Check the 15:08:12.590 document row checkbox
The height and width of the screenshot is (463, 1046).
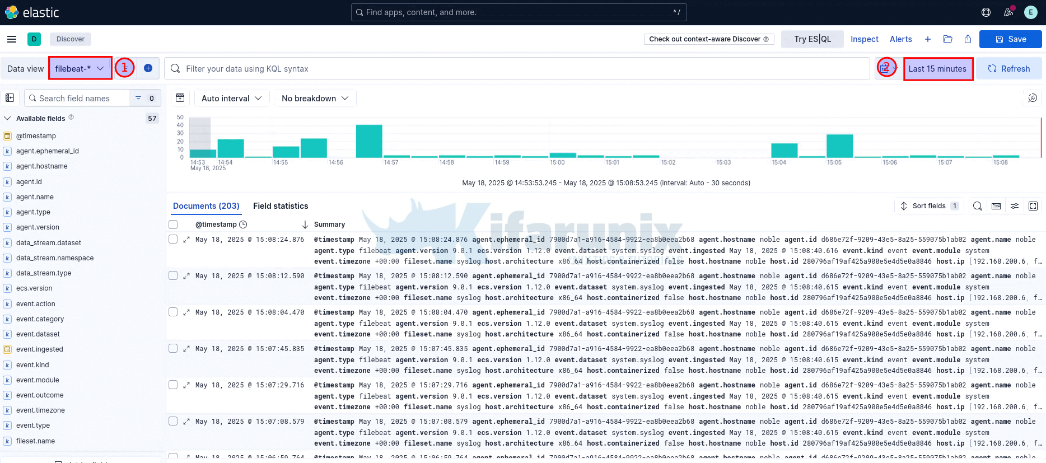coord(173,275)
